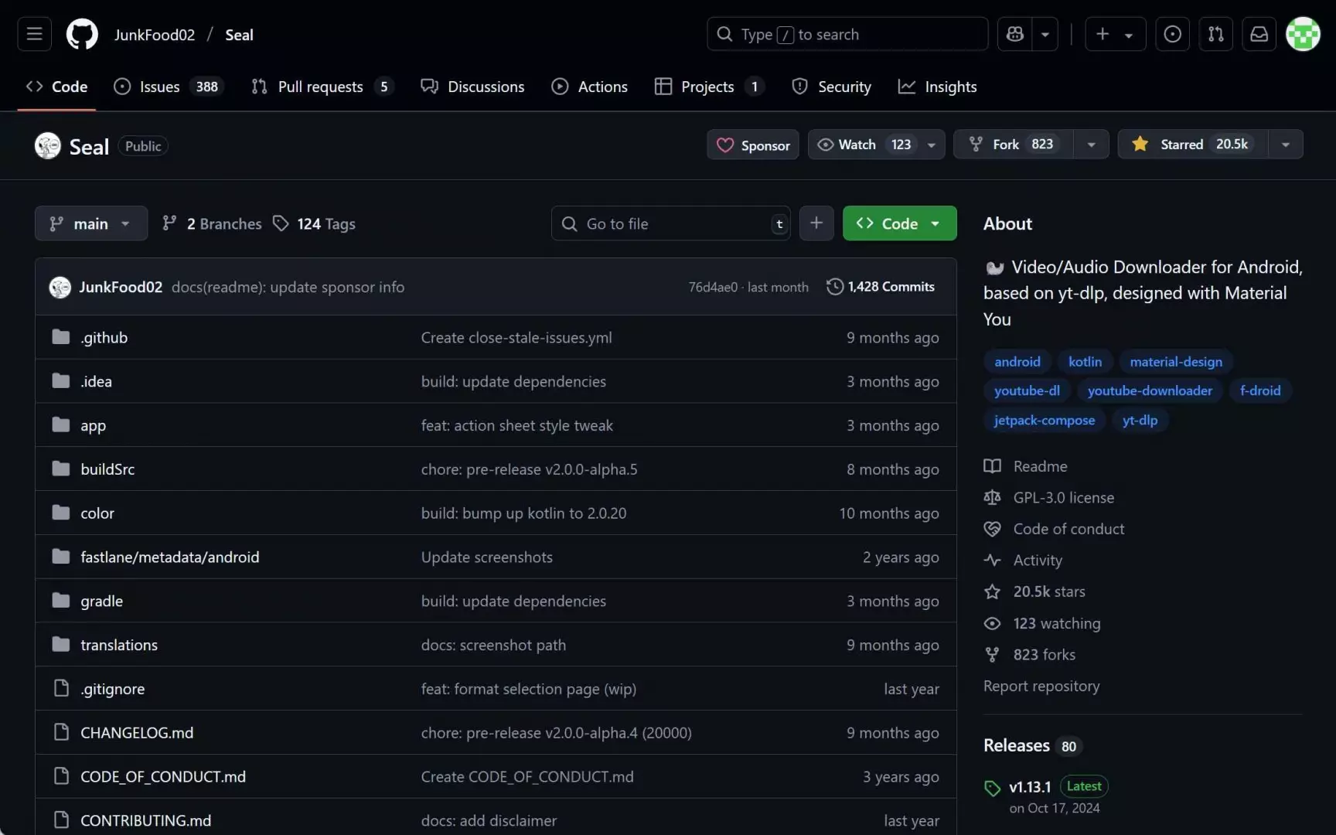Open commit hash 76d4ae0
This screenshot has width=1336, height=835.
(713, 287)
